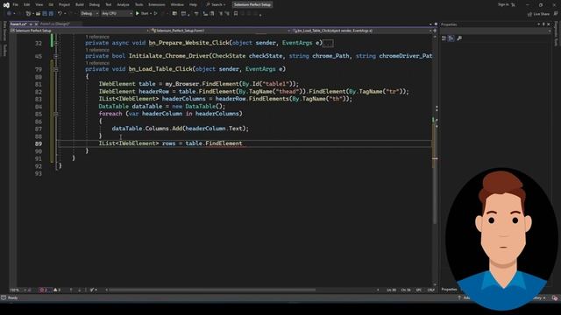Click dataTable.Columns.Add on line 87

click(x=147, y=129)
